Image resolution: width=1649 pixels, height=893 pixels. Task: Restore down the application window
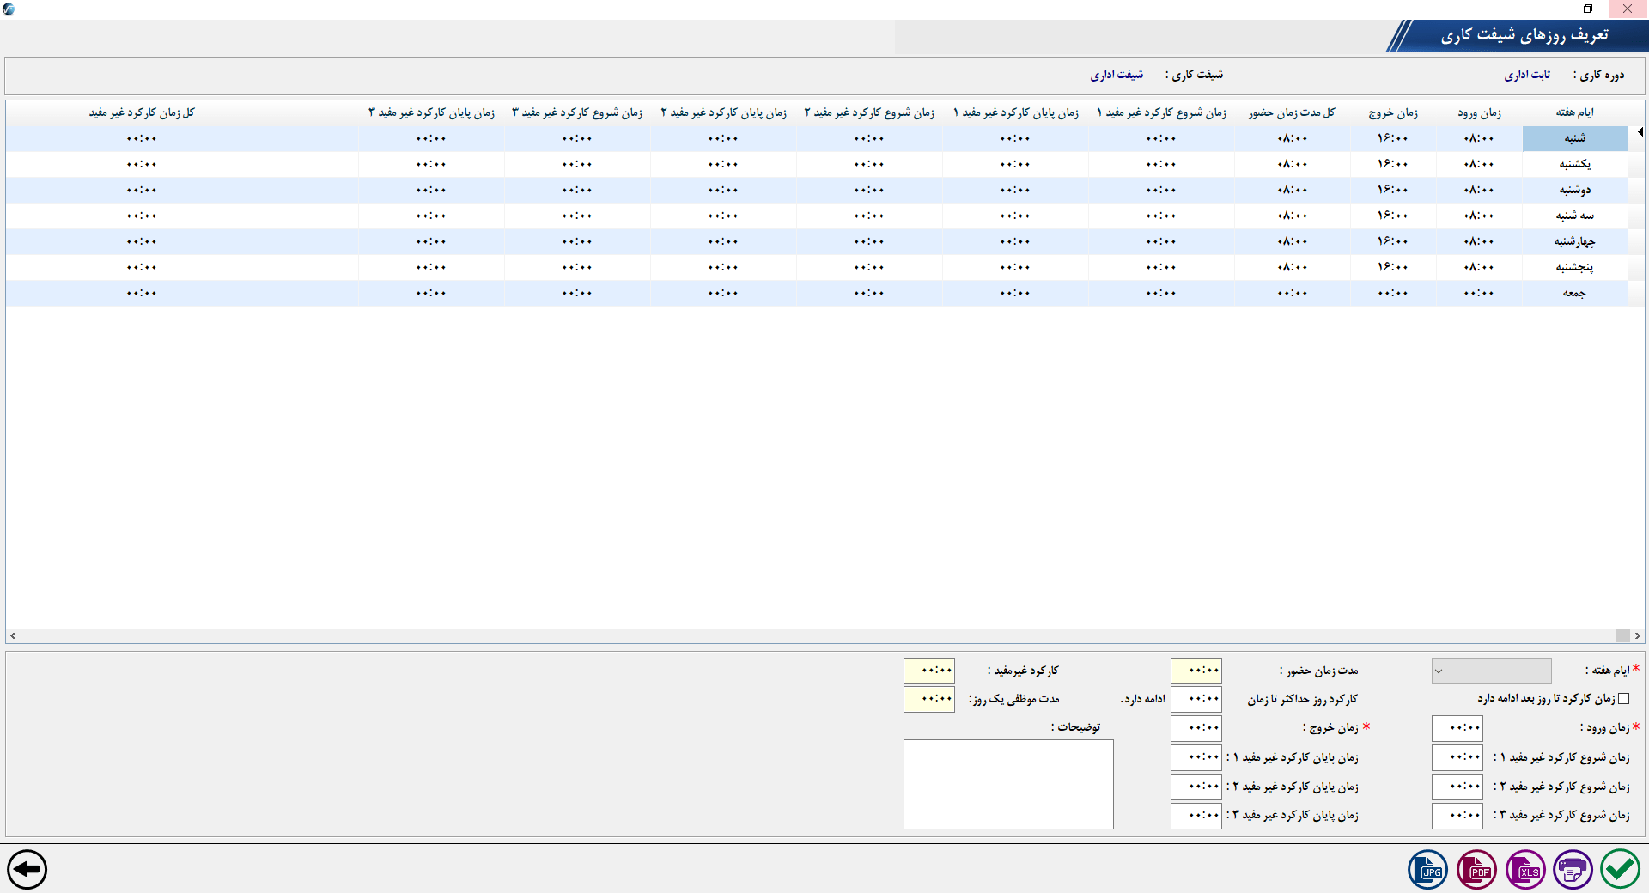coord(1588,9)
